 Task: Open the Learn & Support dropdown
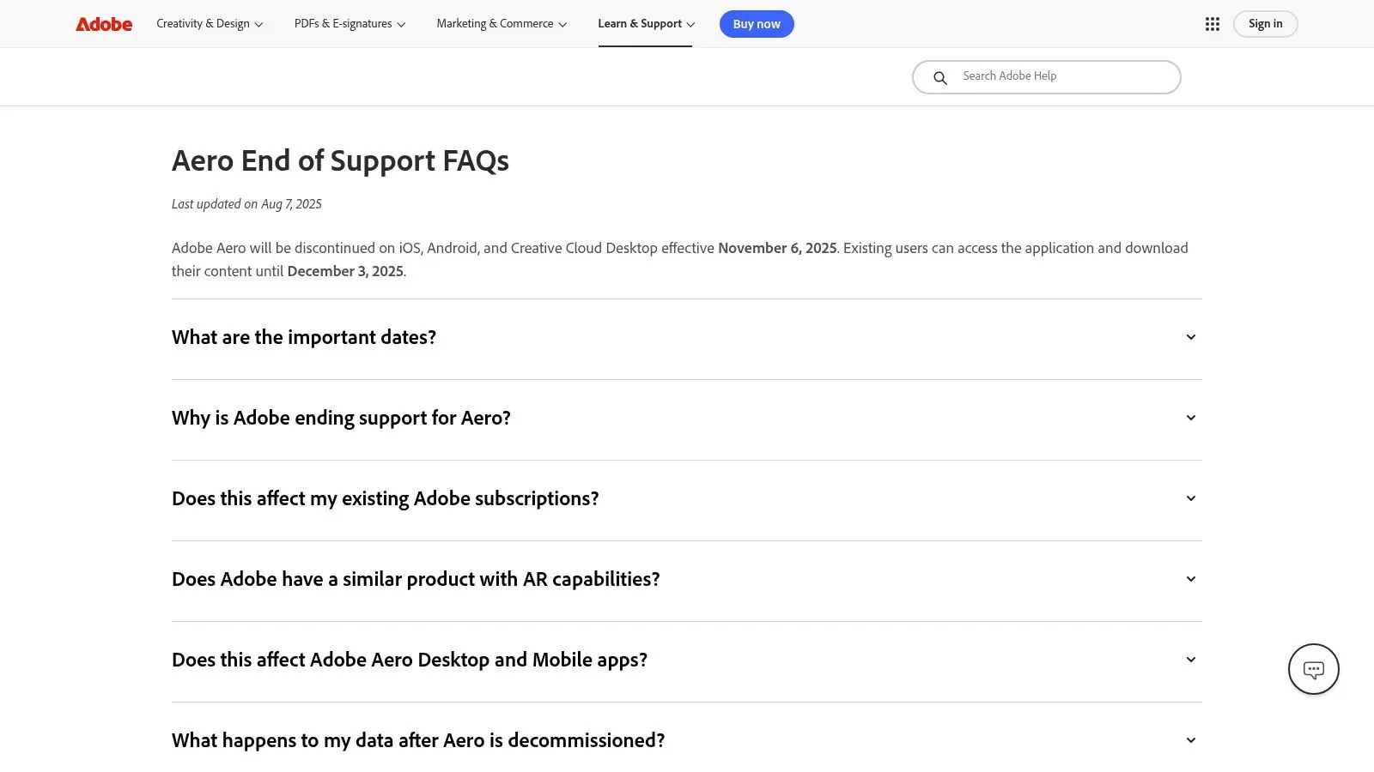(x=646, y=24)
